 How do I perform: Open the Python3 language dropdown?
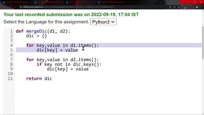tap(103, 22)
